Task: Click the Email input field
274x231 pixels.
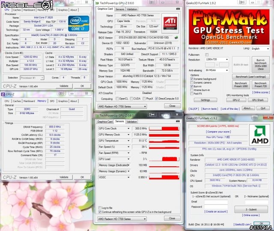Action: (216, 202)
